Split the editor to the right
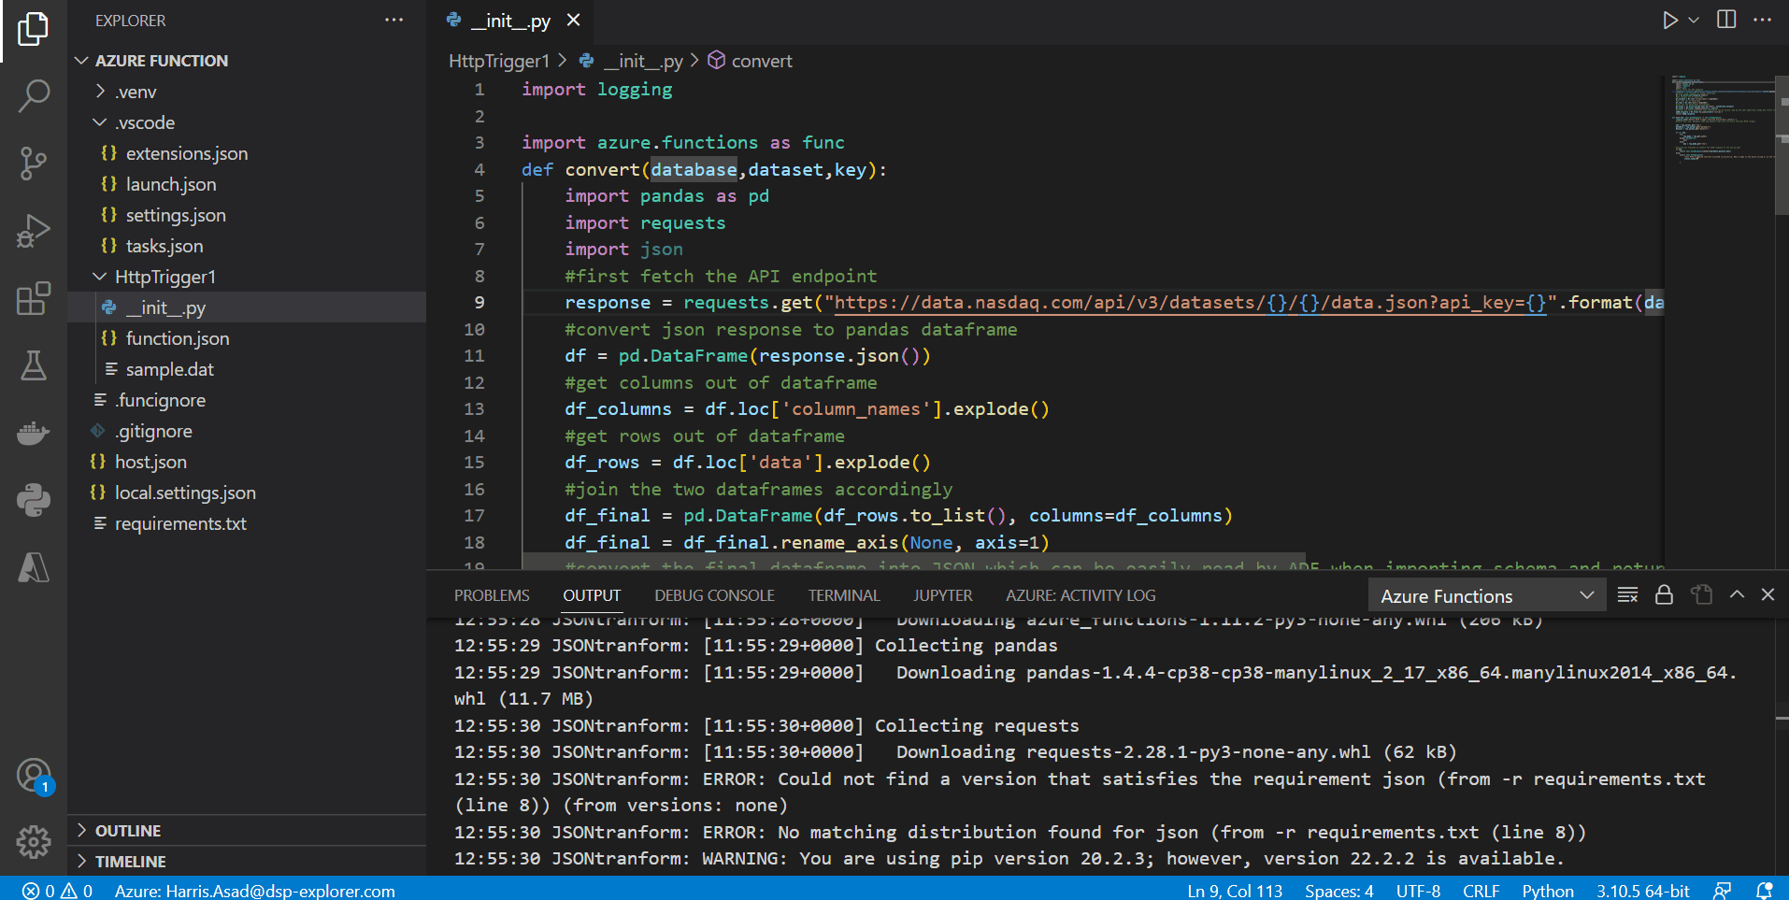This screenshot has height=900, width=1789. 1726,20
